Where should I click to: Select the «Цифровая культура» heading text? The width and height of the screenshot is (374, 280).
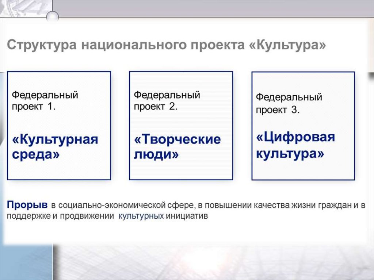[295, 145]
